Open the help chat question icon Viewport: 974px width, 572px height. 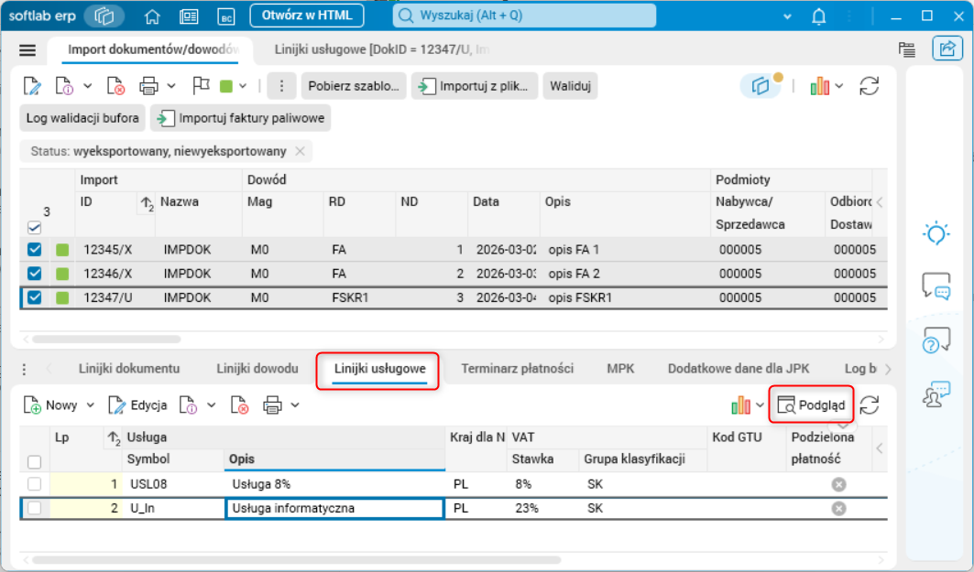tap(936, 340)
